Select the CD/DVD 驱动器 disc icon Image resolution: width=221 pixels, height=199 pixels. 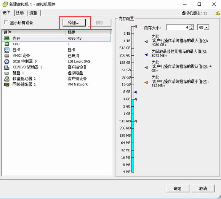coord(6,67)
